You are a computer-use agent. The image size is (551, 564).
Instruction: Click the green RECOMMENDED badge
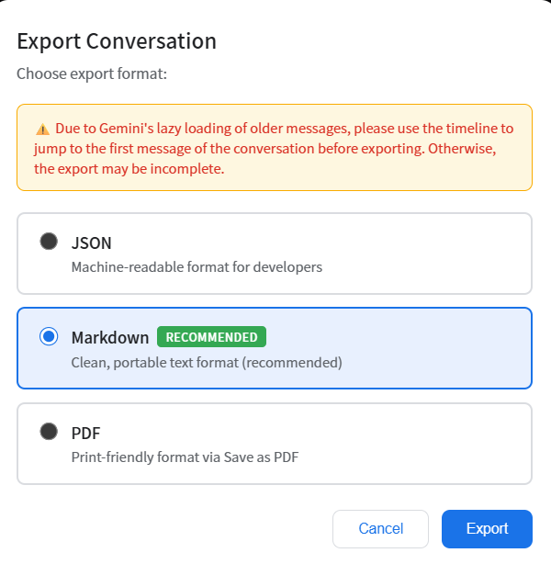pos(211,337)
